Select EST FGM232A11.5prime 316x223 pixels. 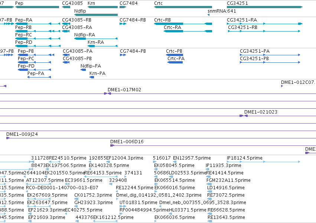pos(209,184)
